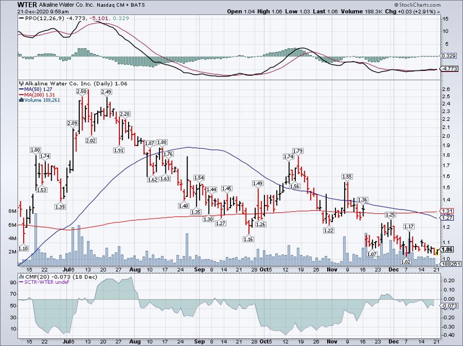Click the 'Alkaline Water Co. Inc.' company name header

(66, 5)
